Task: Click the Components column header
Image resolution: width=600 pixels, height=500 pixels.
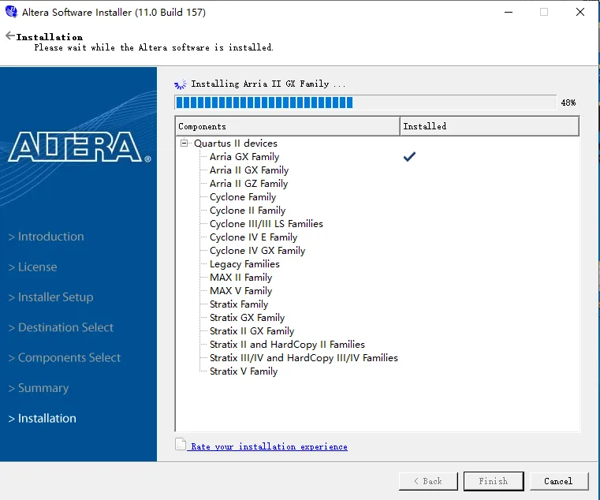Action: point(287,126)
